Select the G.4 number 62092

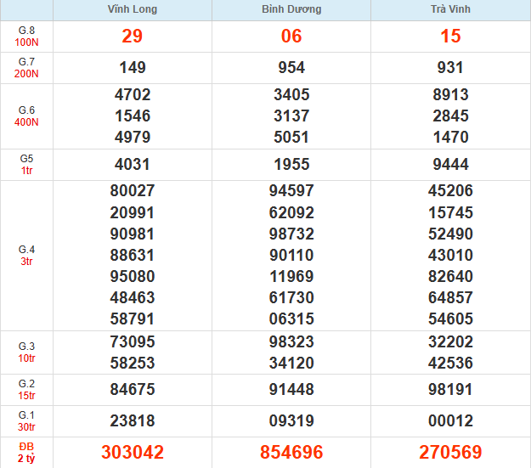291,213
